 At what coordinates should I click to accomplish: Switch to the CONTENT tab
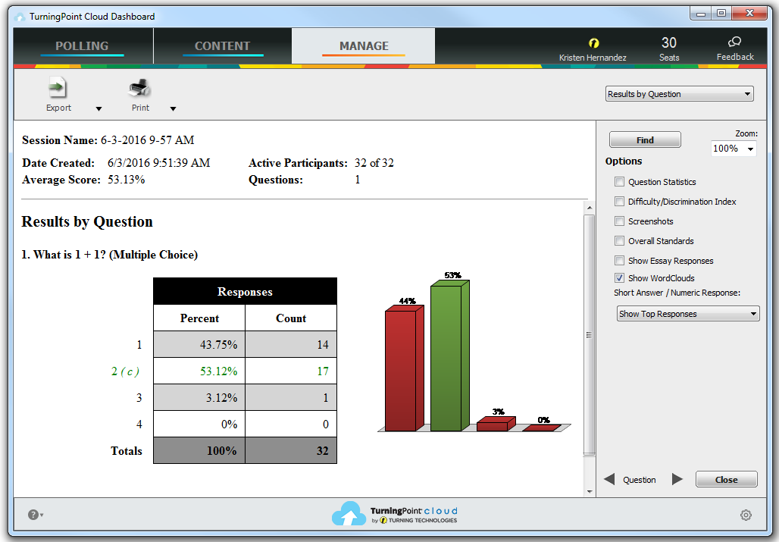(222, 46)
